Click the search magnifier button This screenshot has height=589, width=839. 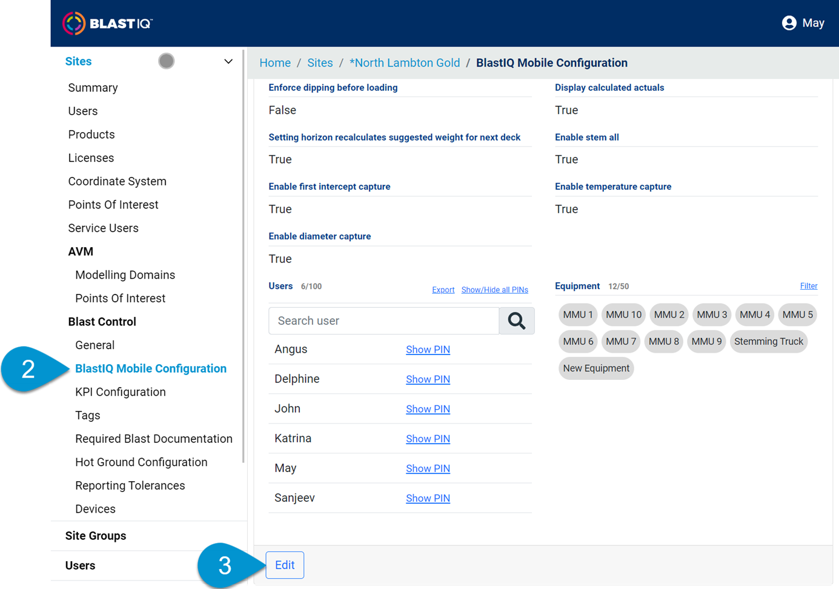point(517,321)
